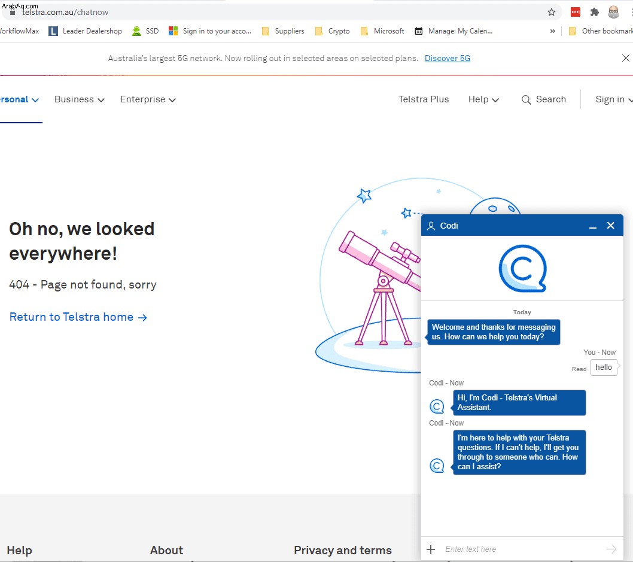Click the 'Hi, I'm Codi' message bubble

pos(519,403)
